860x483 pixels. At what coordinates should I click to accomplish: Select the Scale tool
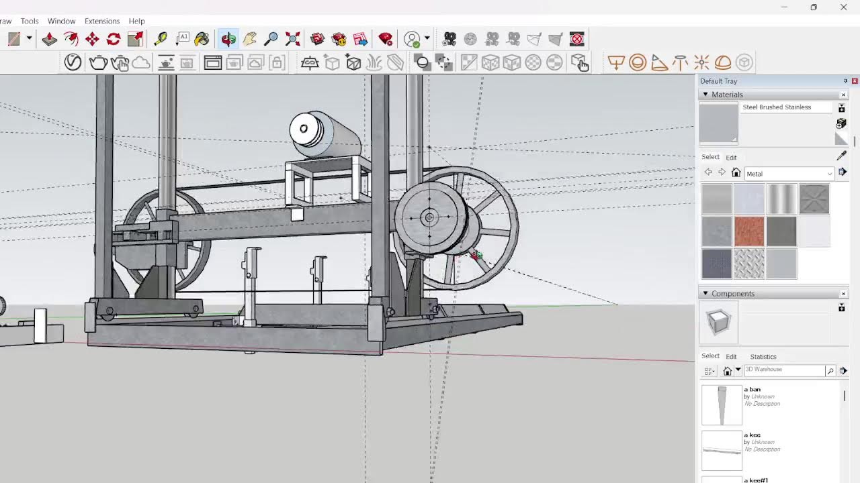point(135,39)
